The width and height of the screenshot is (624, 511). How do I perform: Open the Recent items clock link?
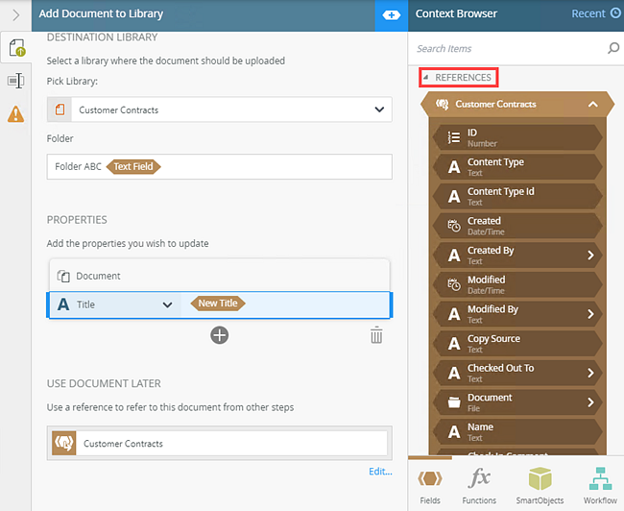pyautogui.click(x=595, y=13)
